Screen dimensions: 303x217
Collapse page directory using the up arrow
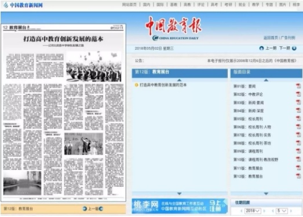(x=266, y=80)
